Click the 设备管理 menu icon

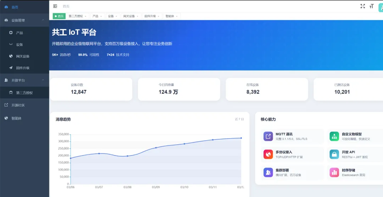(6, 20)
